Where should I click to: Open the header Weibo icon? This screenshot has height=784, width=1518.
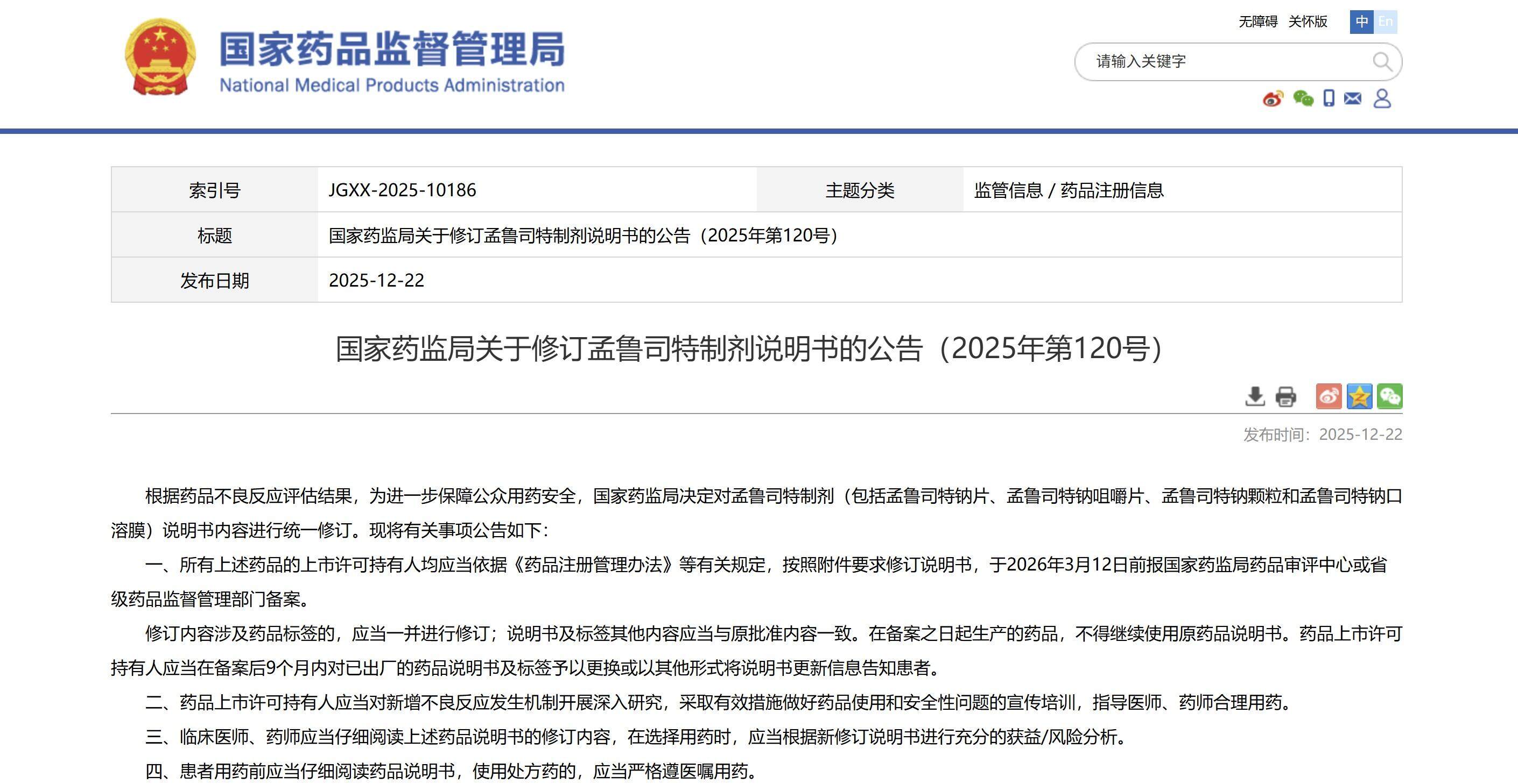pyautogui.click(x=1273, y=98)
